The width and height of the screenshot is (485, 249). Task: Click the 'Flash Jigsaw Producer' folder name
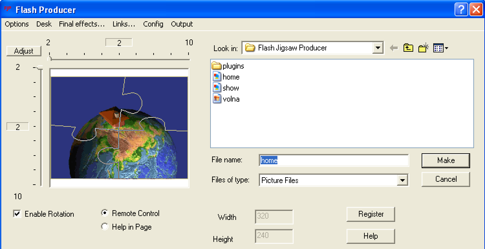click(x=292, y=48)
